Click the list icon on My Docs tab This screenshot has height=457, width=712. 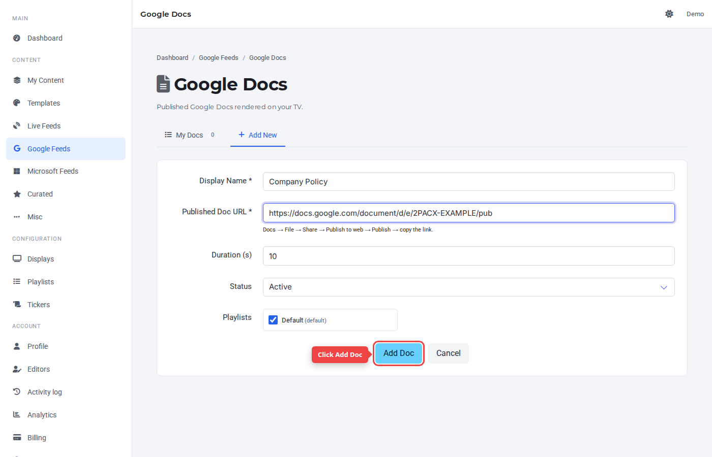point(168,135)
